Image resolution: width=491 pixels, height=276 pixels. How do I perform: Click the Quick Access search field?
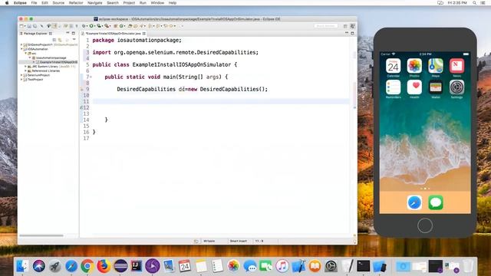[325, 26]
